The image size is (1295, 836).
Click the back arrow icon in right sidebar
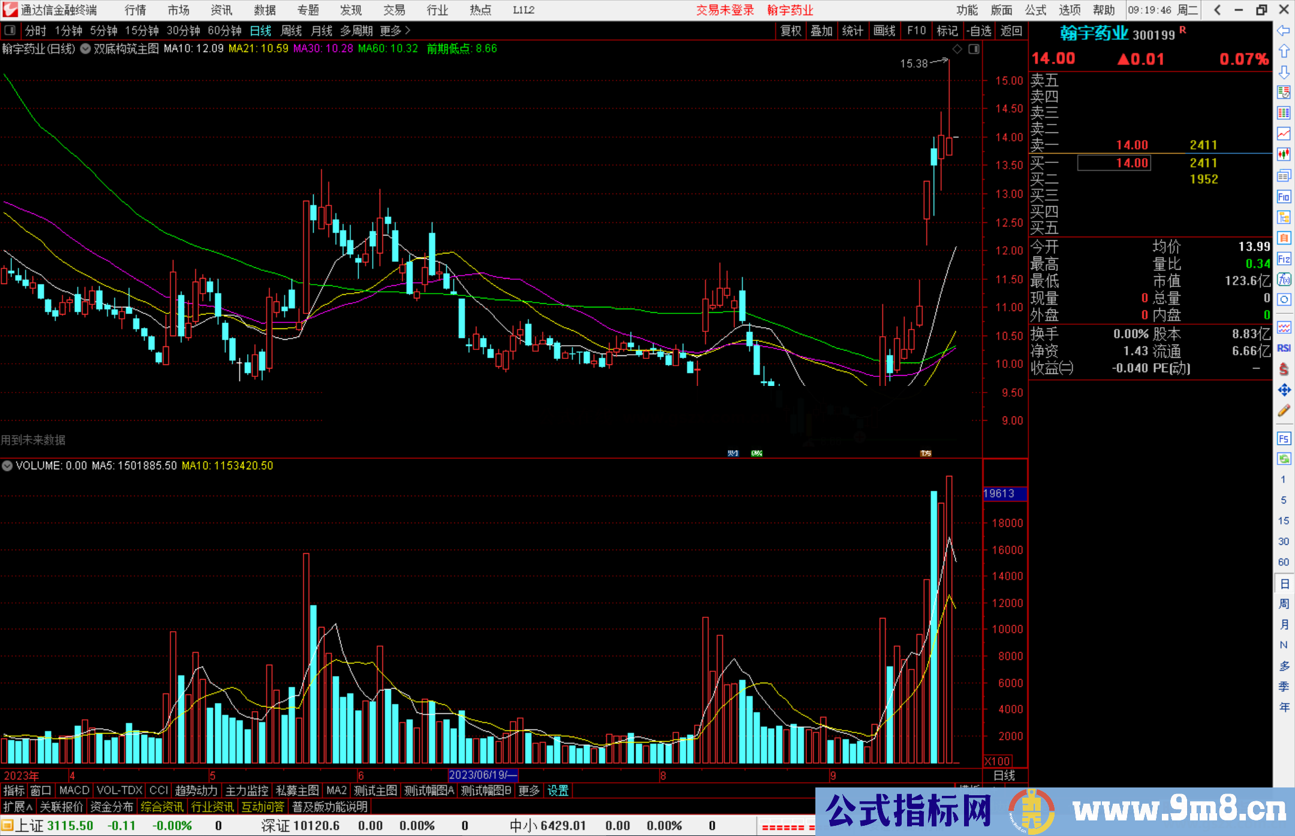[1284, 31]
